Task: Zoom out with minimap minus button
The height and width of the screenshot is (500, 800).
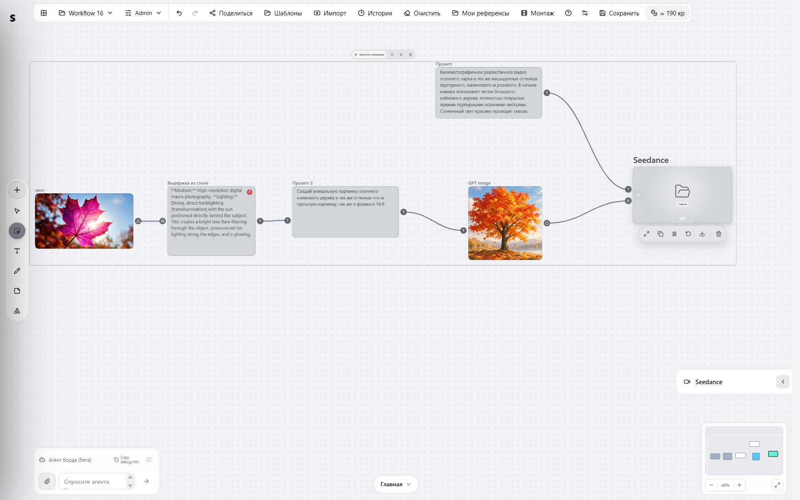Action: [x=711, y=485]
